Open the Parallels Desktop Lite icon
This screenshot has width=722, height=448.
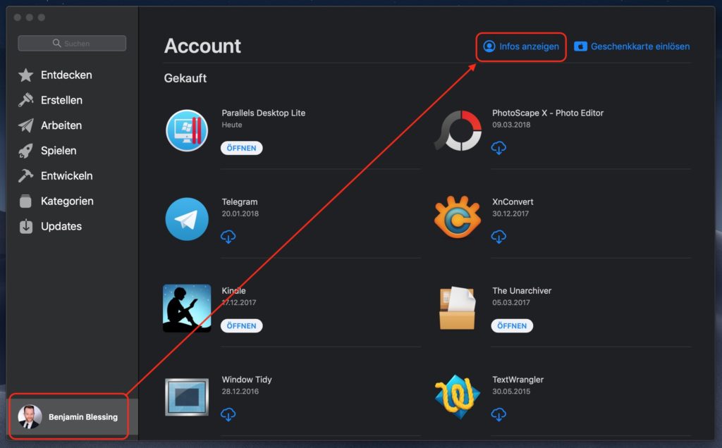pyautogui.click(x=186, y=130)
